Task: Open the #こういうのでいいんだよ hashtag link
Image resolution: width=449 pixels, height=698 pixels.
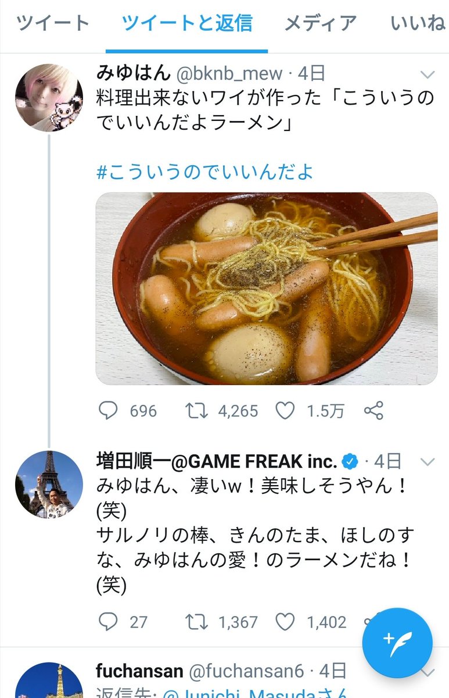Action: coord(204,172)
